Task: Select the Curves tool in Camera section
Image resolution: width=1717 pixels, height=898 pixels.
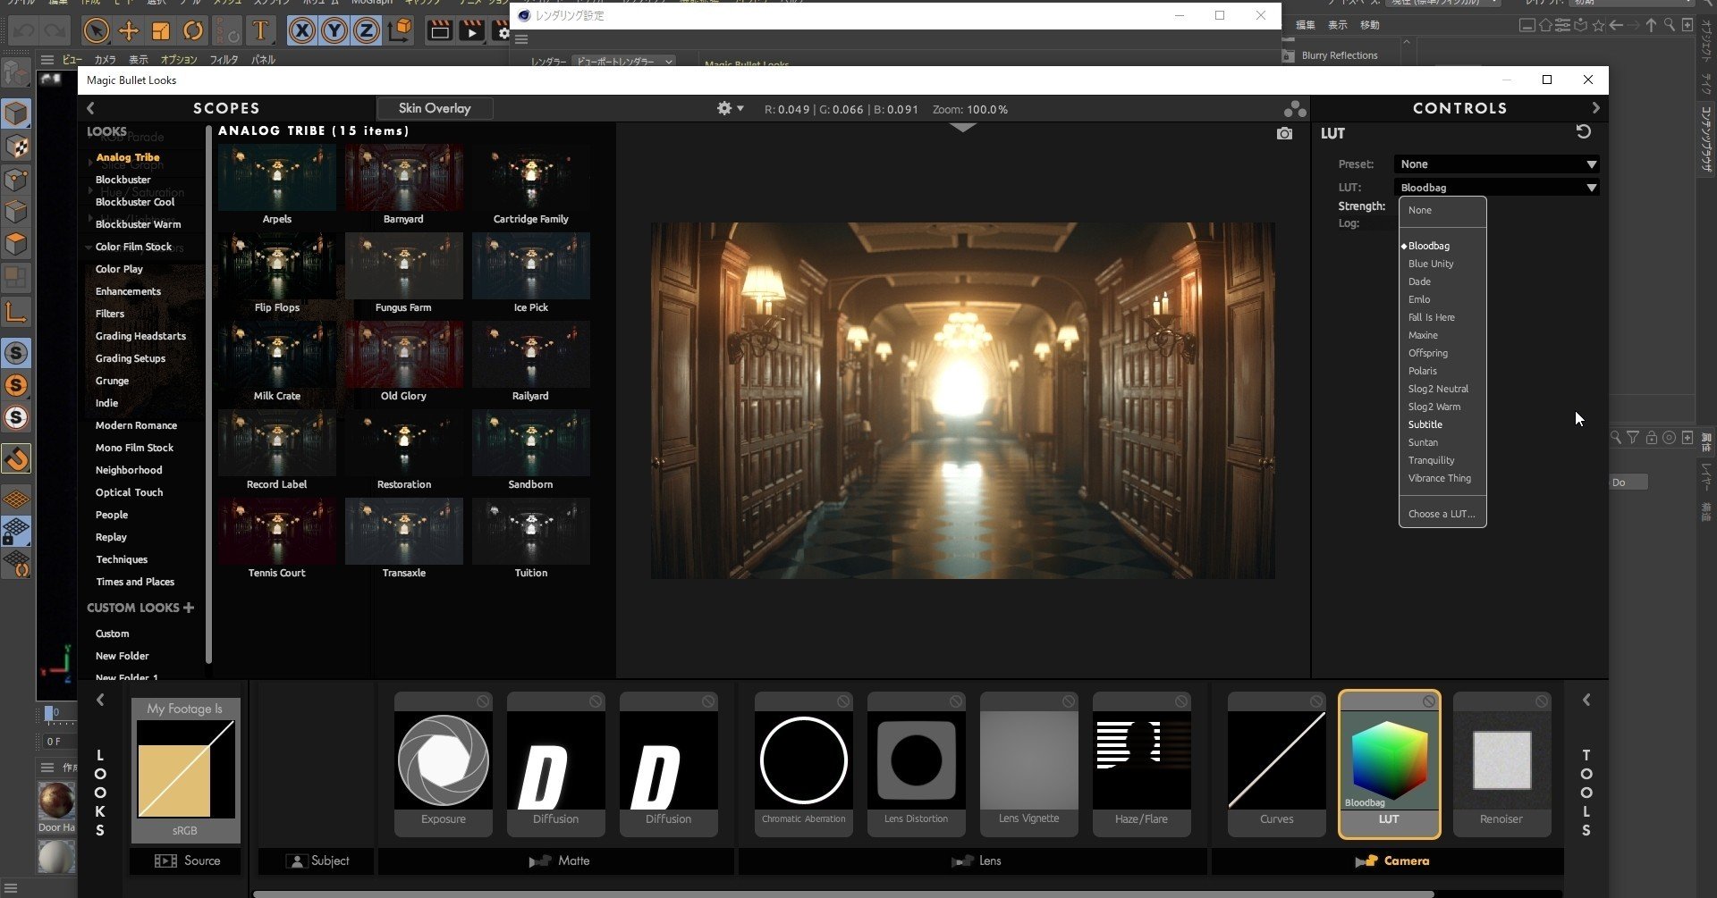Action: pos(1276,764)
